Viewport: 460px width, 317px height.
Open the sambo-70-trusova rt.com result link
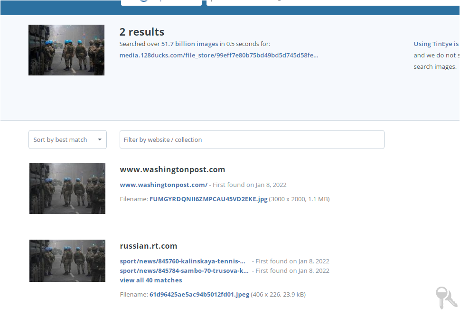(x=184, y=270)
